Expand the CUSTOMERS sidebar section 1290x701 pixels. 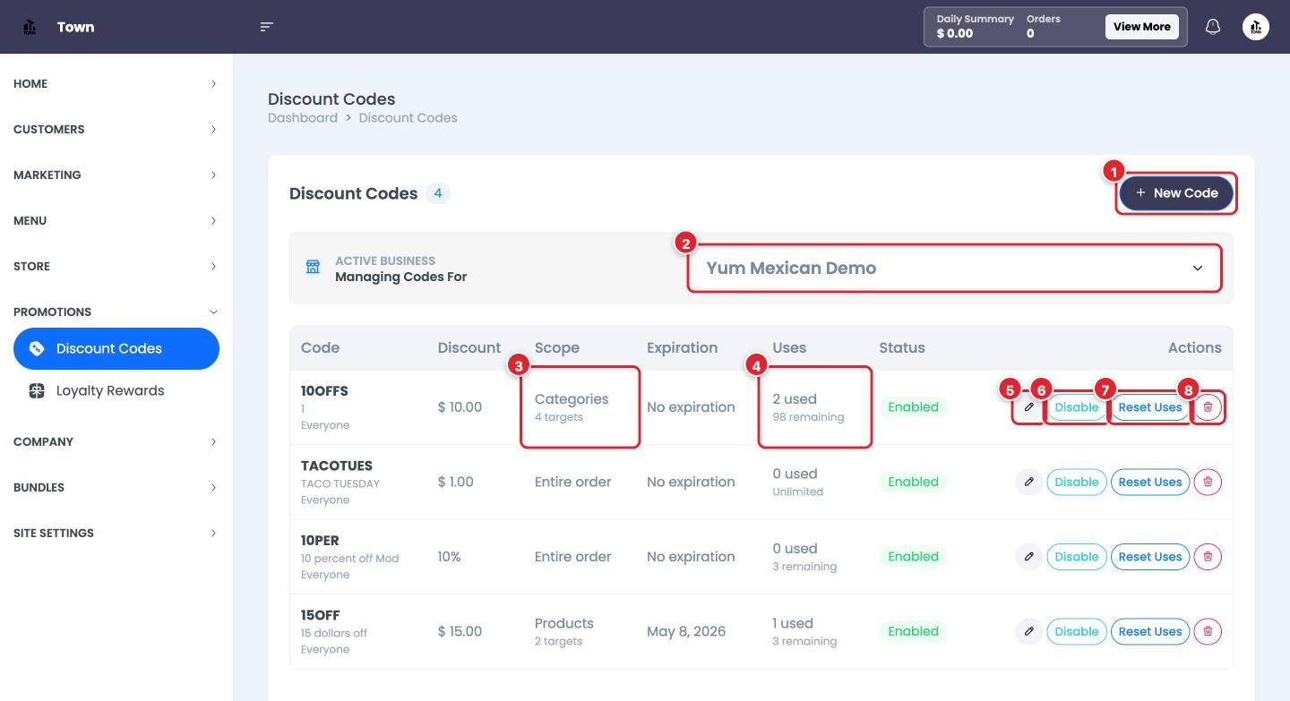coord(116,129)
